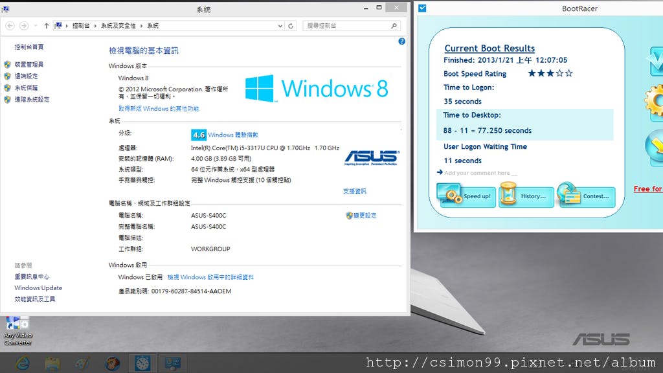Screen dimensions: 663x373
Task: Click the magnifier icon in the search box
Action: 394,26
